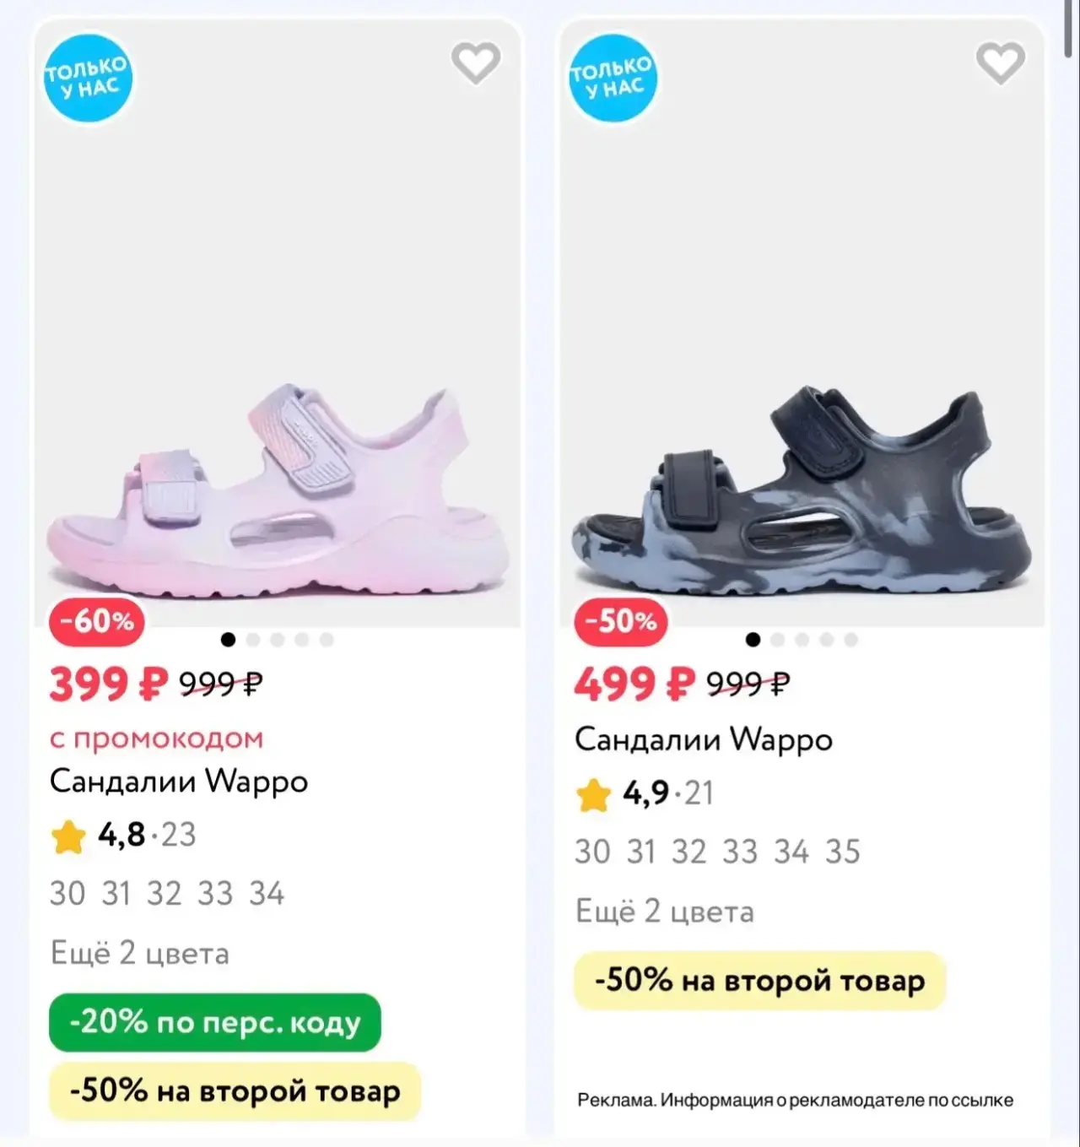The image size is (1080, 1147).
Task: Open '-50% на второй товар' under blue sandals
Action: (759, 981)
